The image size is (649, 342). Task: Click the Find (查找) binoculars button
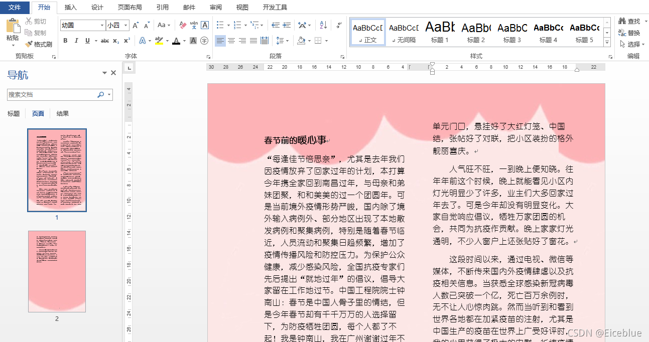629,21
